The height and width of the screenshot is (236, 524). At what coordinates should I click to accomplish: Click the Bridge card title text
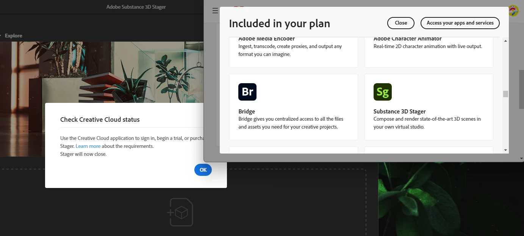click(x=247, y=112)
